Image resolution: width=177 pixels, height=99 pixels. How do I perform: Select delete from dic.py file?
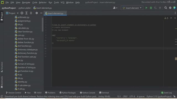[x=25, y=39]
